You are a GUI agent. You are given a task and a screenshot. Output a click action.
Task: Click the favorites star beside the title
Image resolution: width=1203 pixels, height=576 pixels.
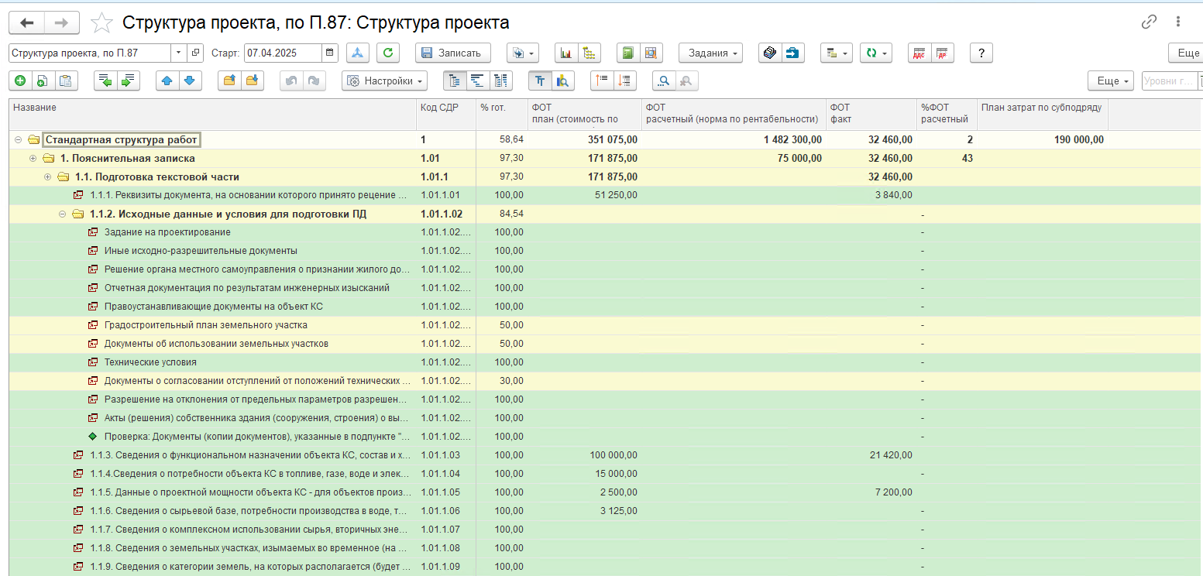(x=102, y=23)
